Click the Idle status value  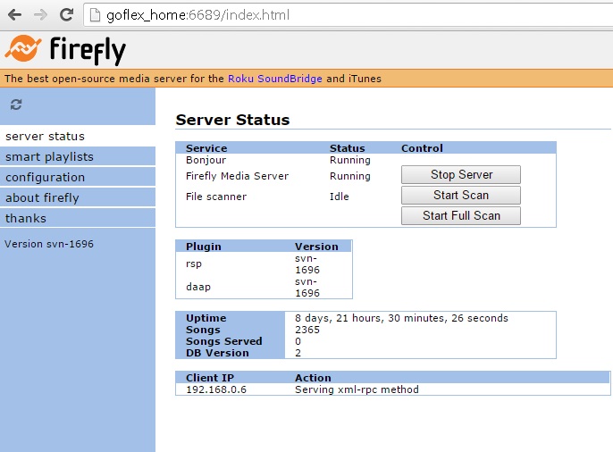tap(339, 197)
